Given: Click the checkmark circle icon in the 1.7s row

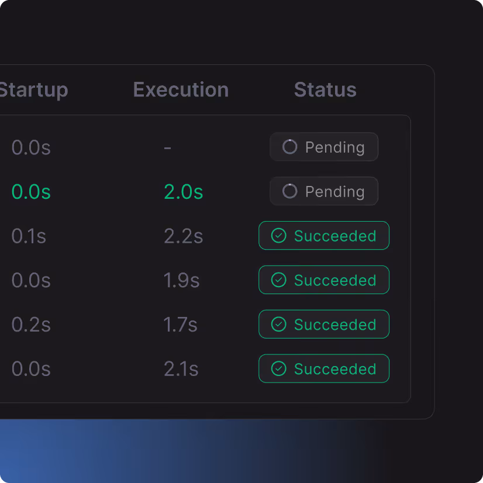Looking at the screenshot, I should [278, 325].
